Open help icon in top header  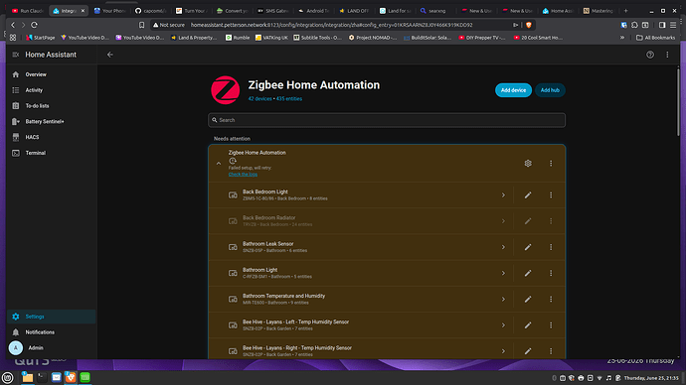(x=650, y=55)
